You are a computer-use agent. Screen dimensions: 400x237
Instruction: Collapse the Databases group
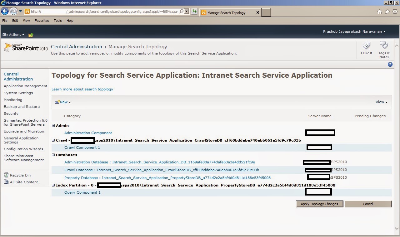[x=53, y=155]
